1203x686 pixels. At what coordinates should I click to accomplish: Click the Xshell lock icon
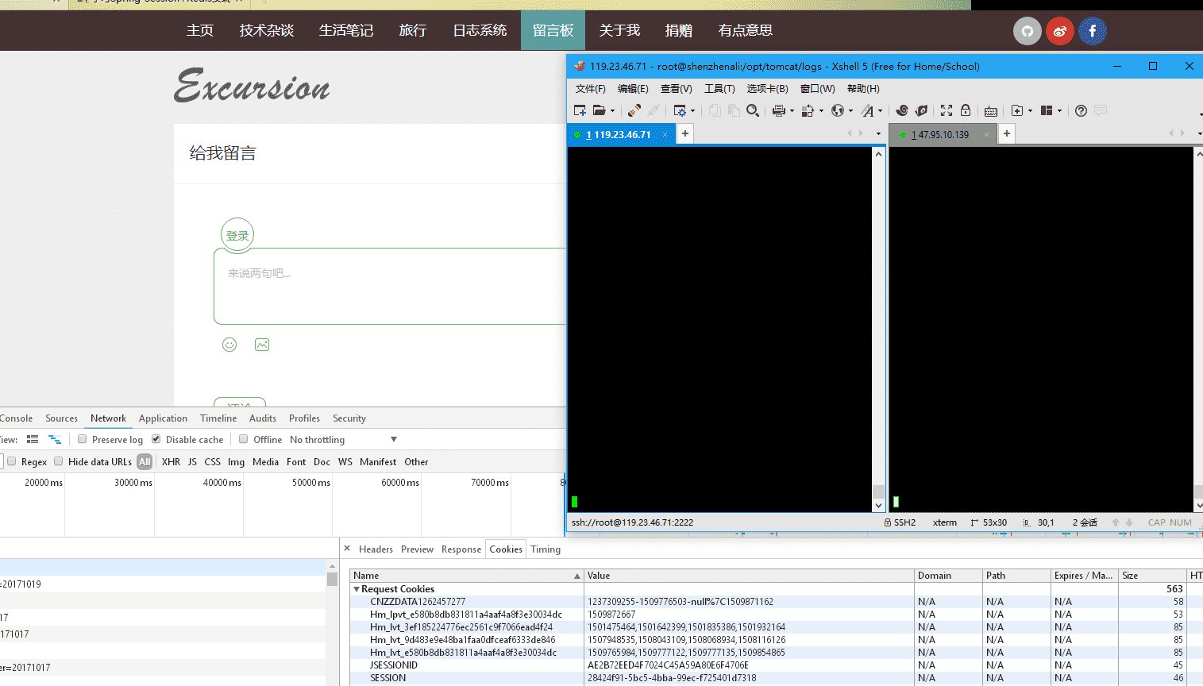pos(966,111)
